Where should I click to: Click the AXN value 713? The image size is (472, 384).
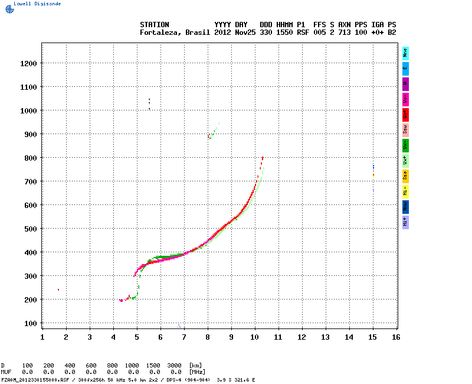click(345, 32)
